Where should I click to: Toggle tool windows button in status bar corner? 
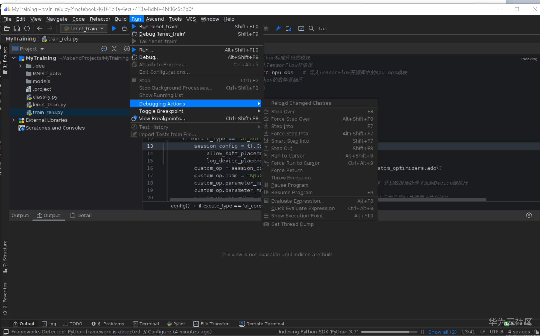(6, 332)
